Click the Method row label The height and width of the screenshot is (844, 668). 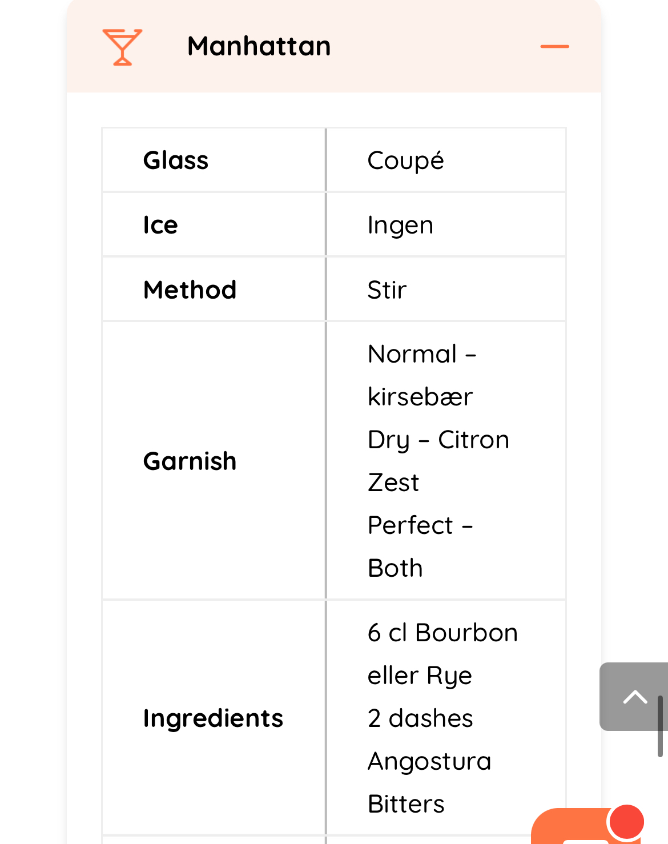[x=190, y=290]
